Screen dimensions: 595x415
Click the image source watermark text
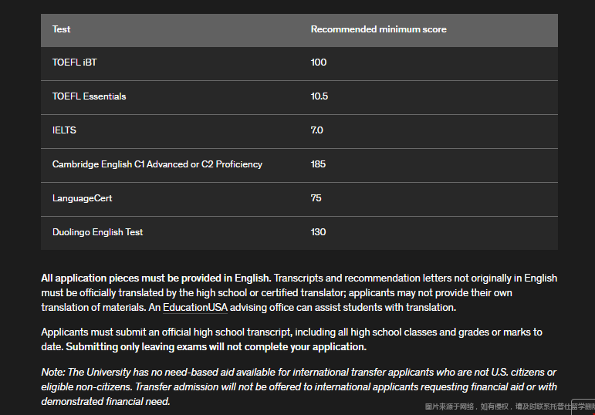(x=509, y=407)
